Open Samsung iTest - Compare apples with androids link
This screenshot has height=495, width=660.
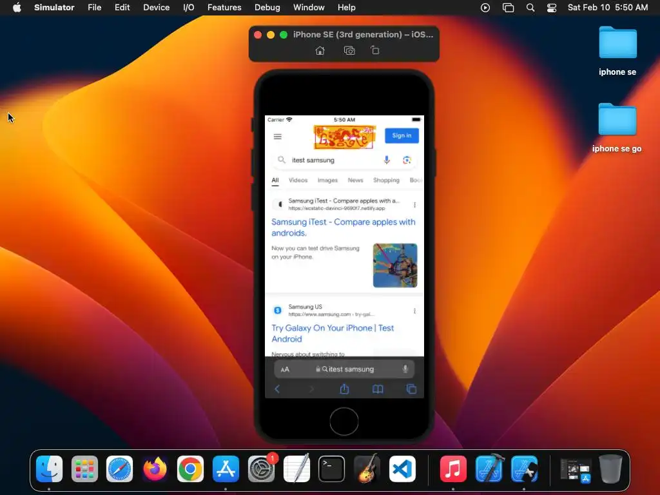343,228
